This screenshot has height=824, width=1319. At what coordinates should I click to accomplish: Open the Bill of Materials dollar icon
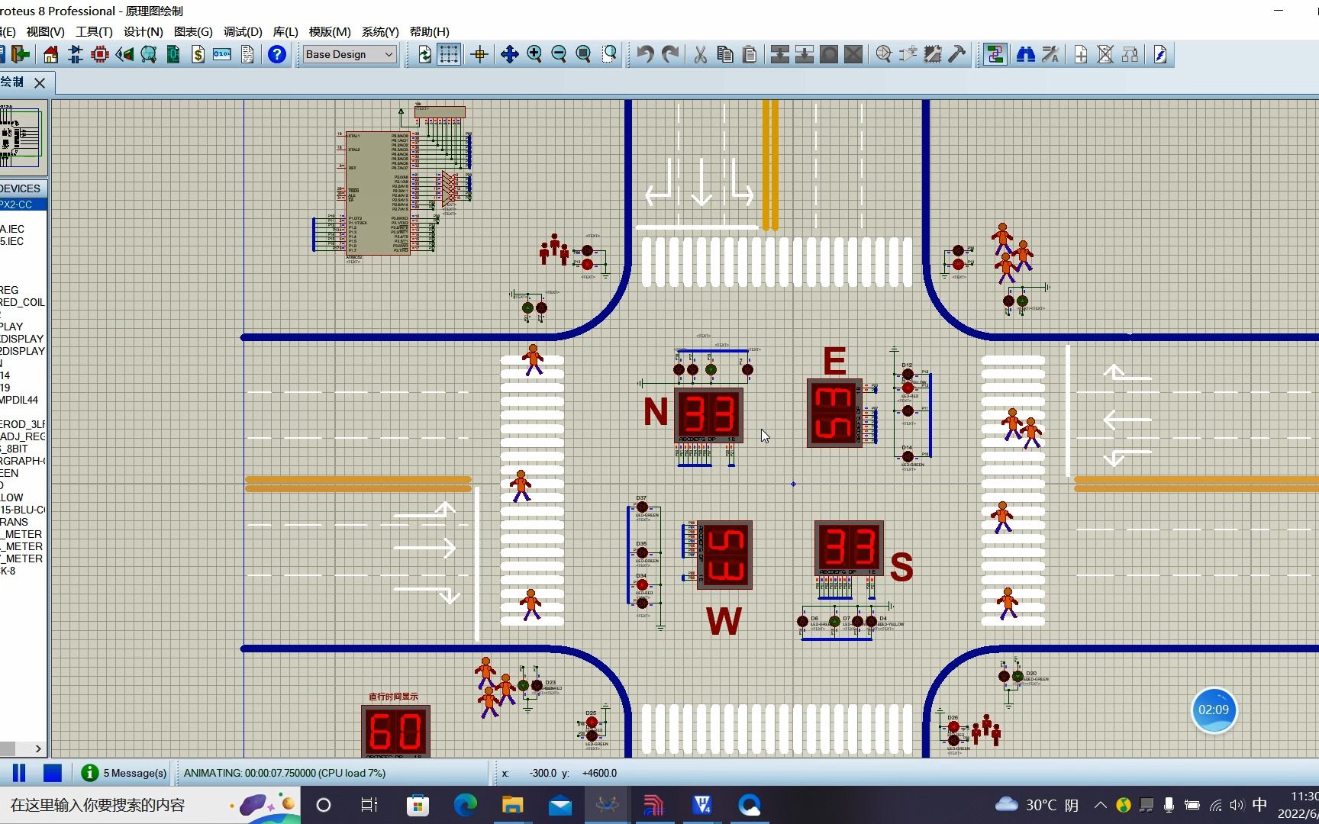tap(198, 54)
